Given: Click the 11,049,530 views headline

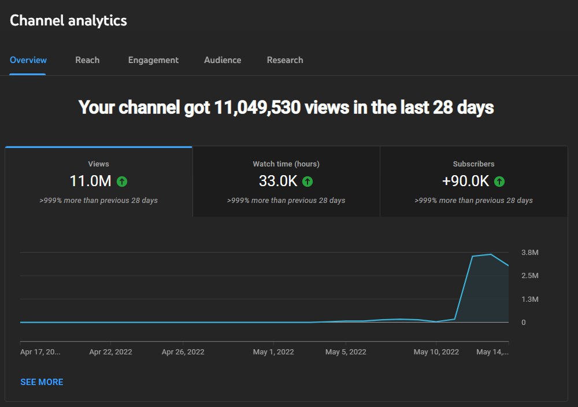Looking at the screenshot, I should [x=286, y=108].
